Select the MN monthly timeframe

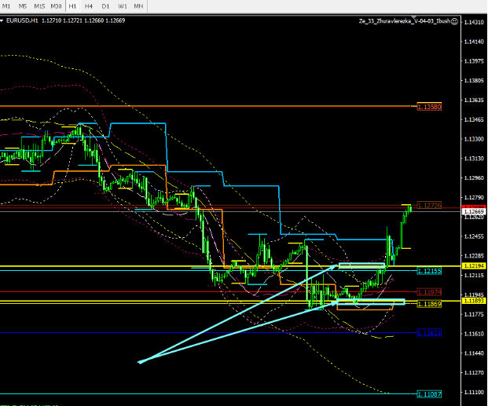(138, 5)
